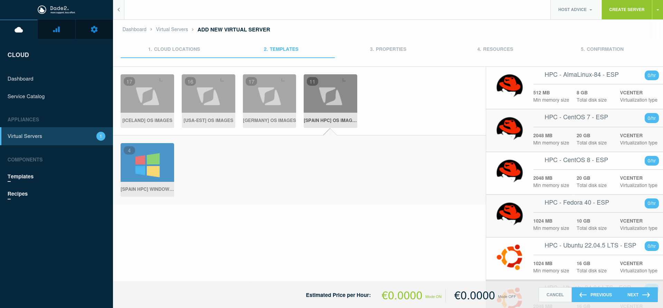This screenshot has width=663, height=308.
Task: Click the CentOS 8 red hat icon
Action: (x=509, y=171)
